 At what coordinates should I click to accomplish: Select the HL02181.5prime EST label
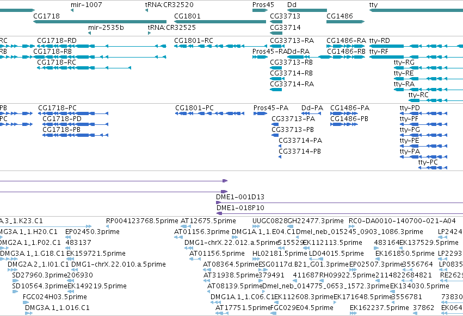coord(280,254)
